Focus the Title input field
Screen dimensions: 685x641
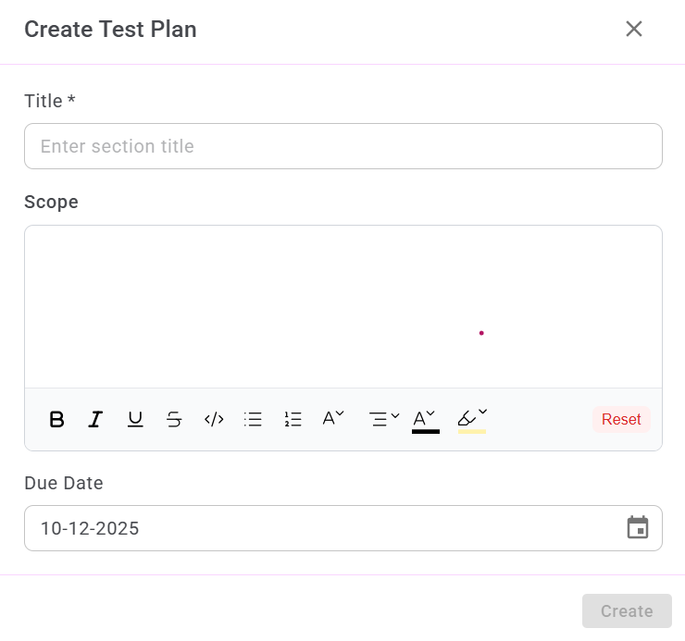click(342, 146)
